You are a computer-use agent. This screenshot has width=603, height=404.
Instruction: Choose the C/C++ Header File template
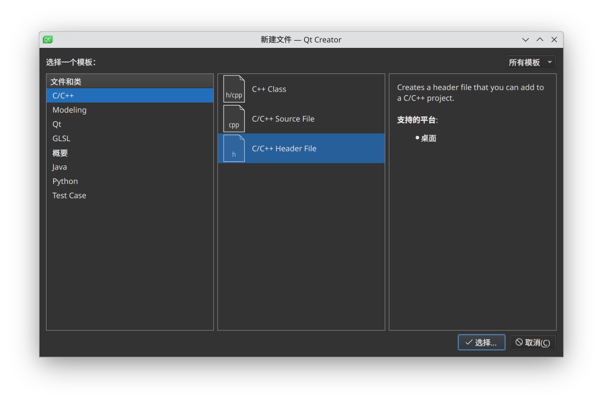(301, 148)
